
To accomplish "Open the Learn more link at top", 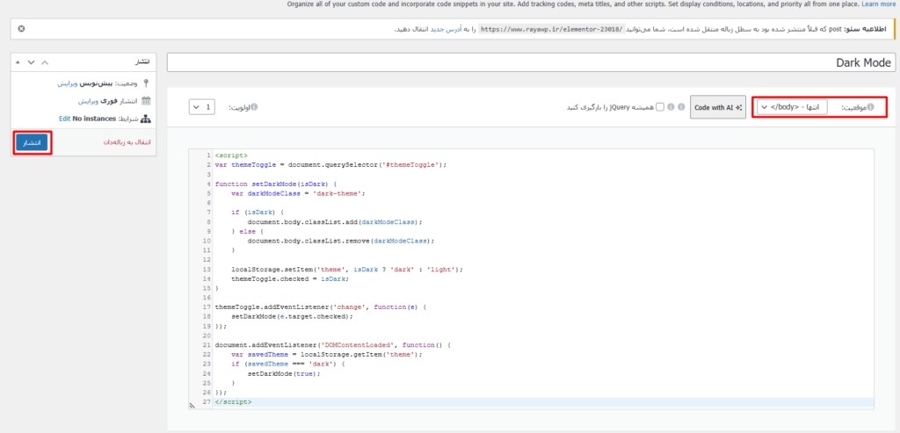I will 879,4.
